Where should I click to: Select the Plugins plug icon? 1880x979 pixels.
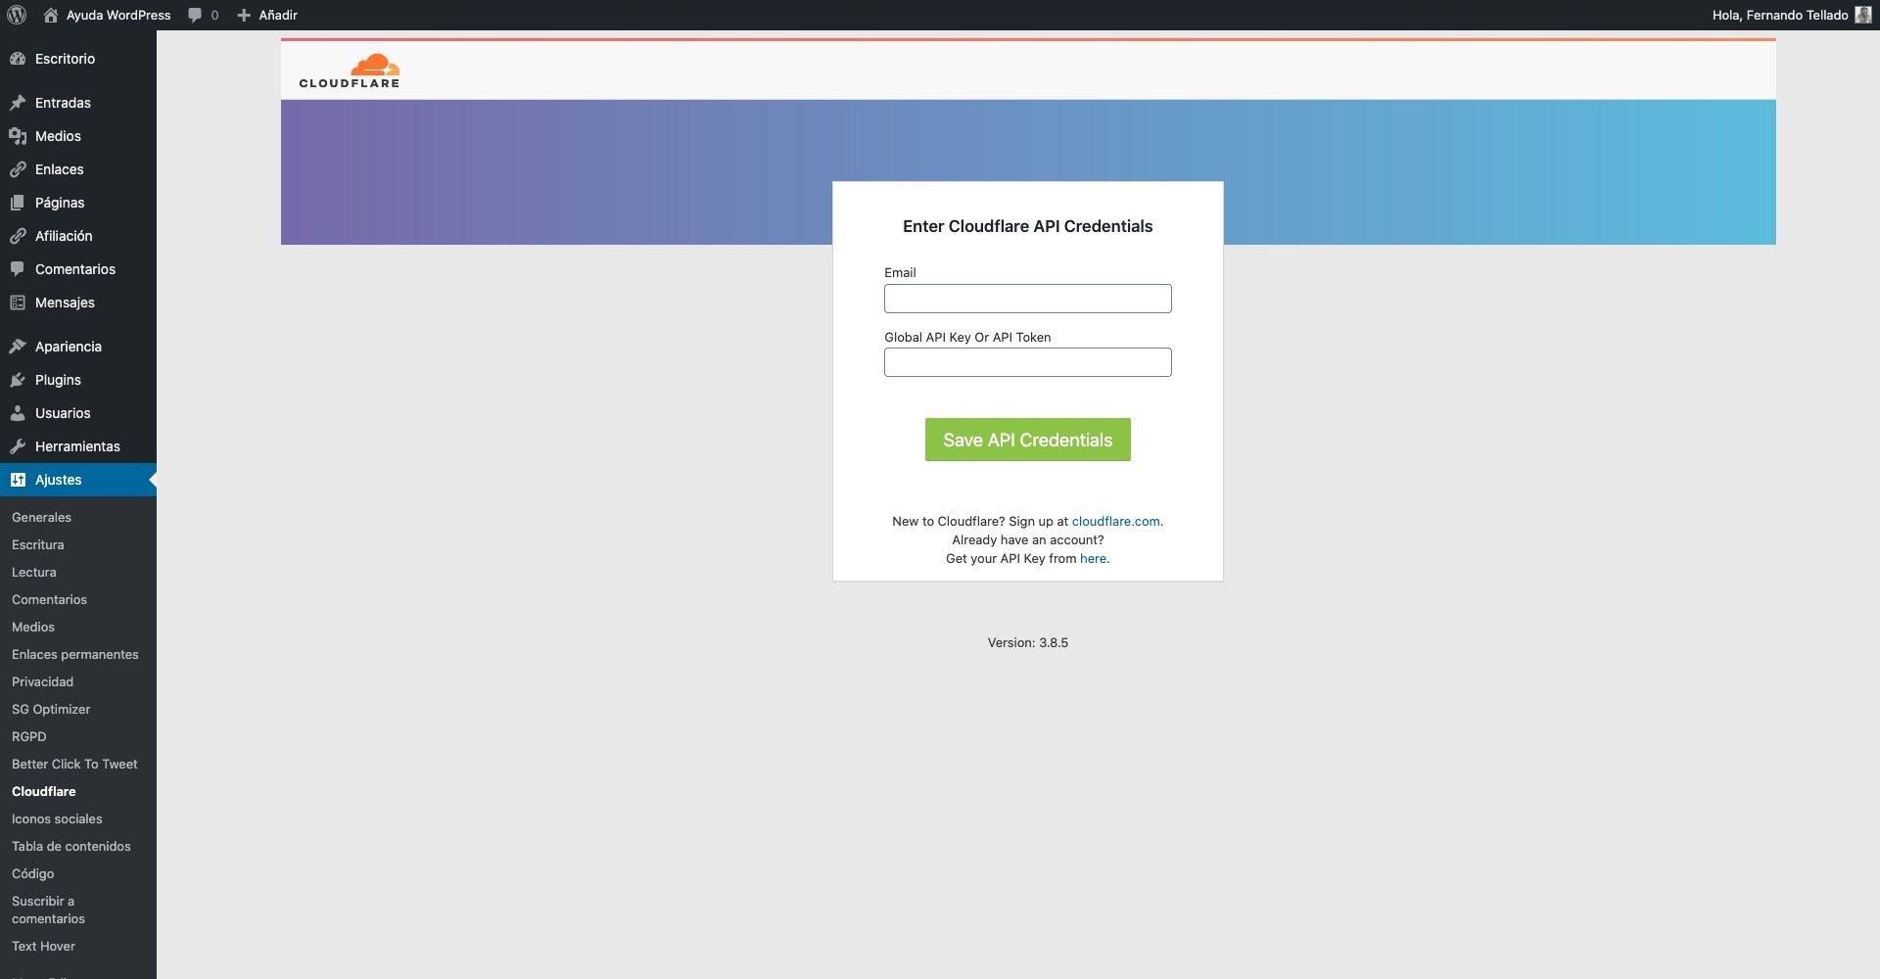18,380
